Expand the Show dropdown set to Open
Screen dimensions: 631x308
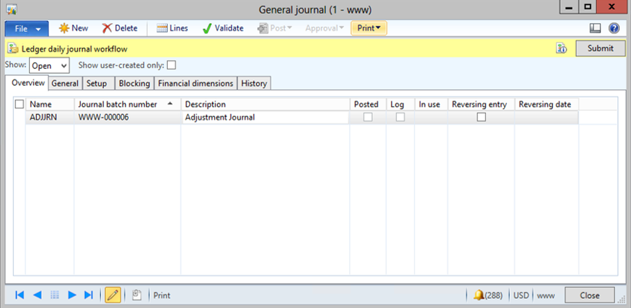tap(49, 66)
